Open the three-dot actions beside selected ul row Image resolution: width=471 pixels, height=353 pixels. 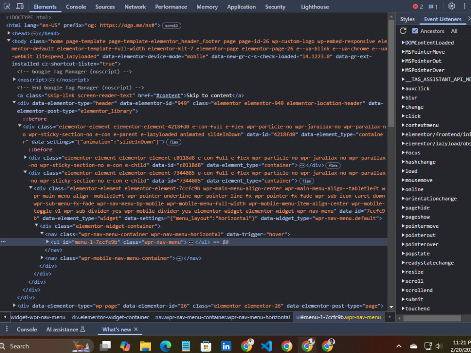[3, 241]
